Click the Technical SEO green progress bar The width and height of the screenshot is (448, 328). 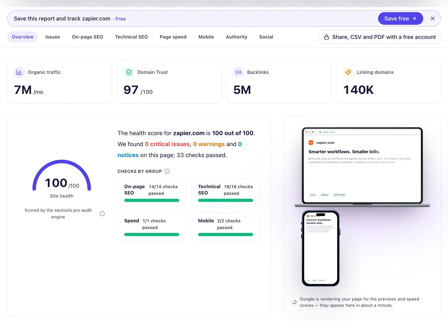[226, 201]
